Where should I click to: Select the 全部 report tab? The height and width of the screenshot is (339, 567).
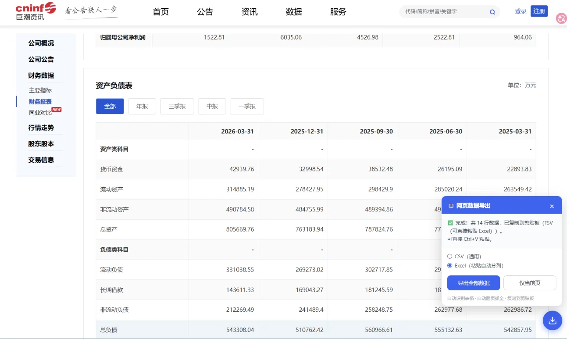[110, 106]
